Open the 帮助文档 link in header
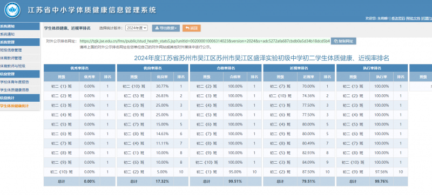432x195 pixels. tap(413, 18)
